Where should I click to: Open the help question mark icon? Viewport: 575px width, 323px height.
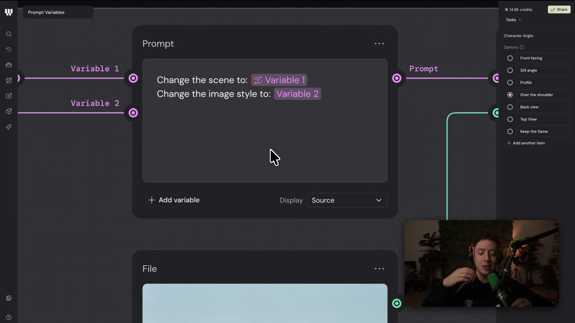pos(9,318)
